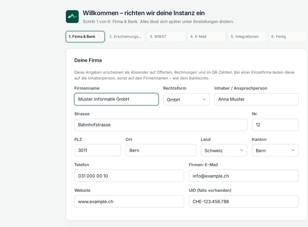Click the Website field with www.example.ch

pos(129,201)
